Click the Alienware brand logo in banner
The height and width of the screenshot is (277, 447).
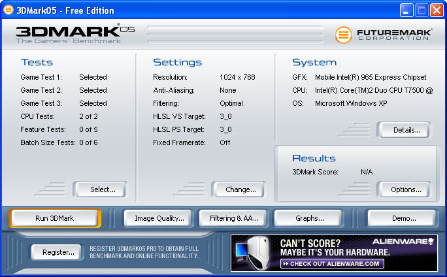tap(403, 241)
